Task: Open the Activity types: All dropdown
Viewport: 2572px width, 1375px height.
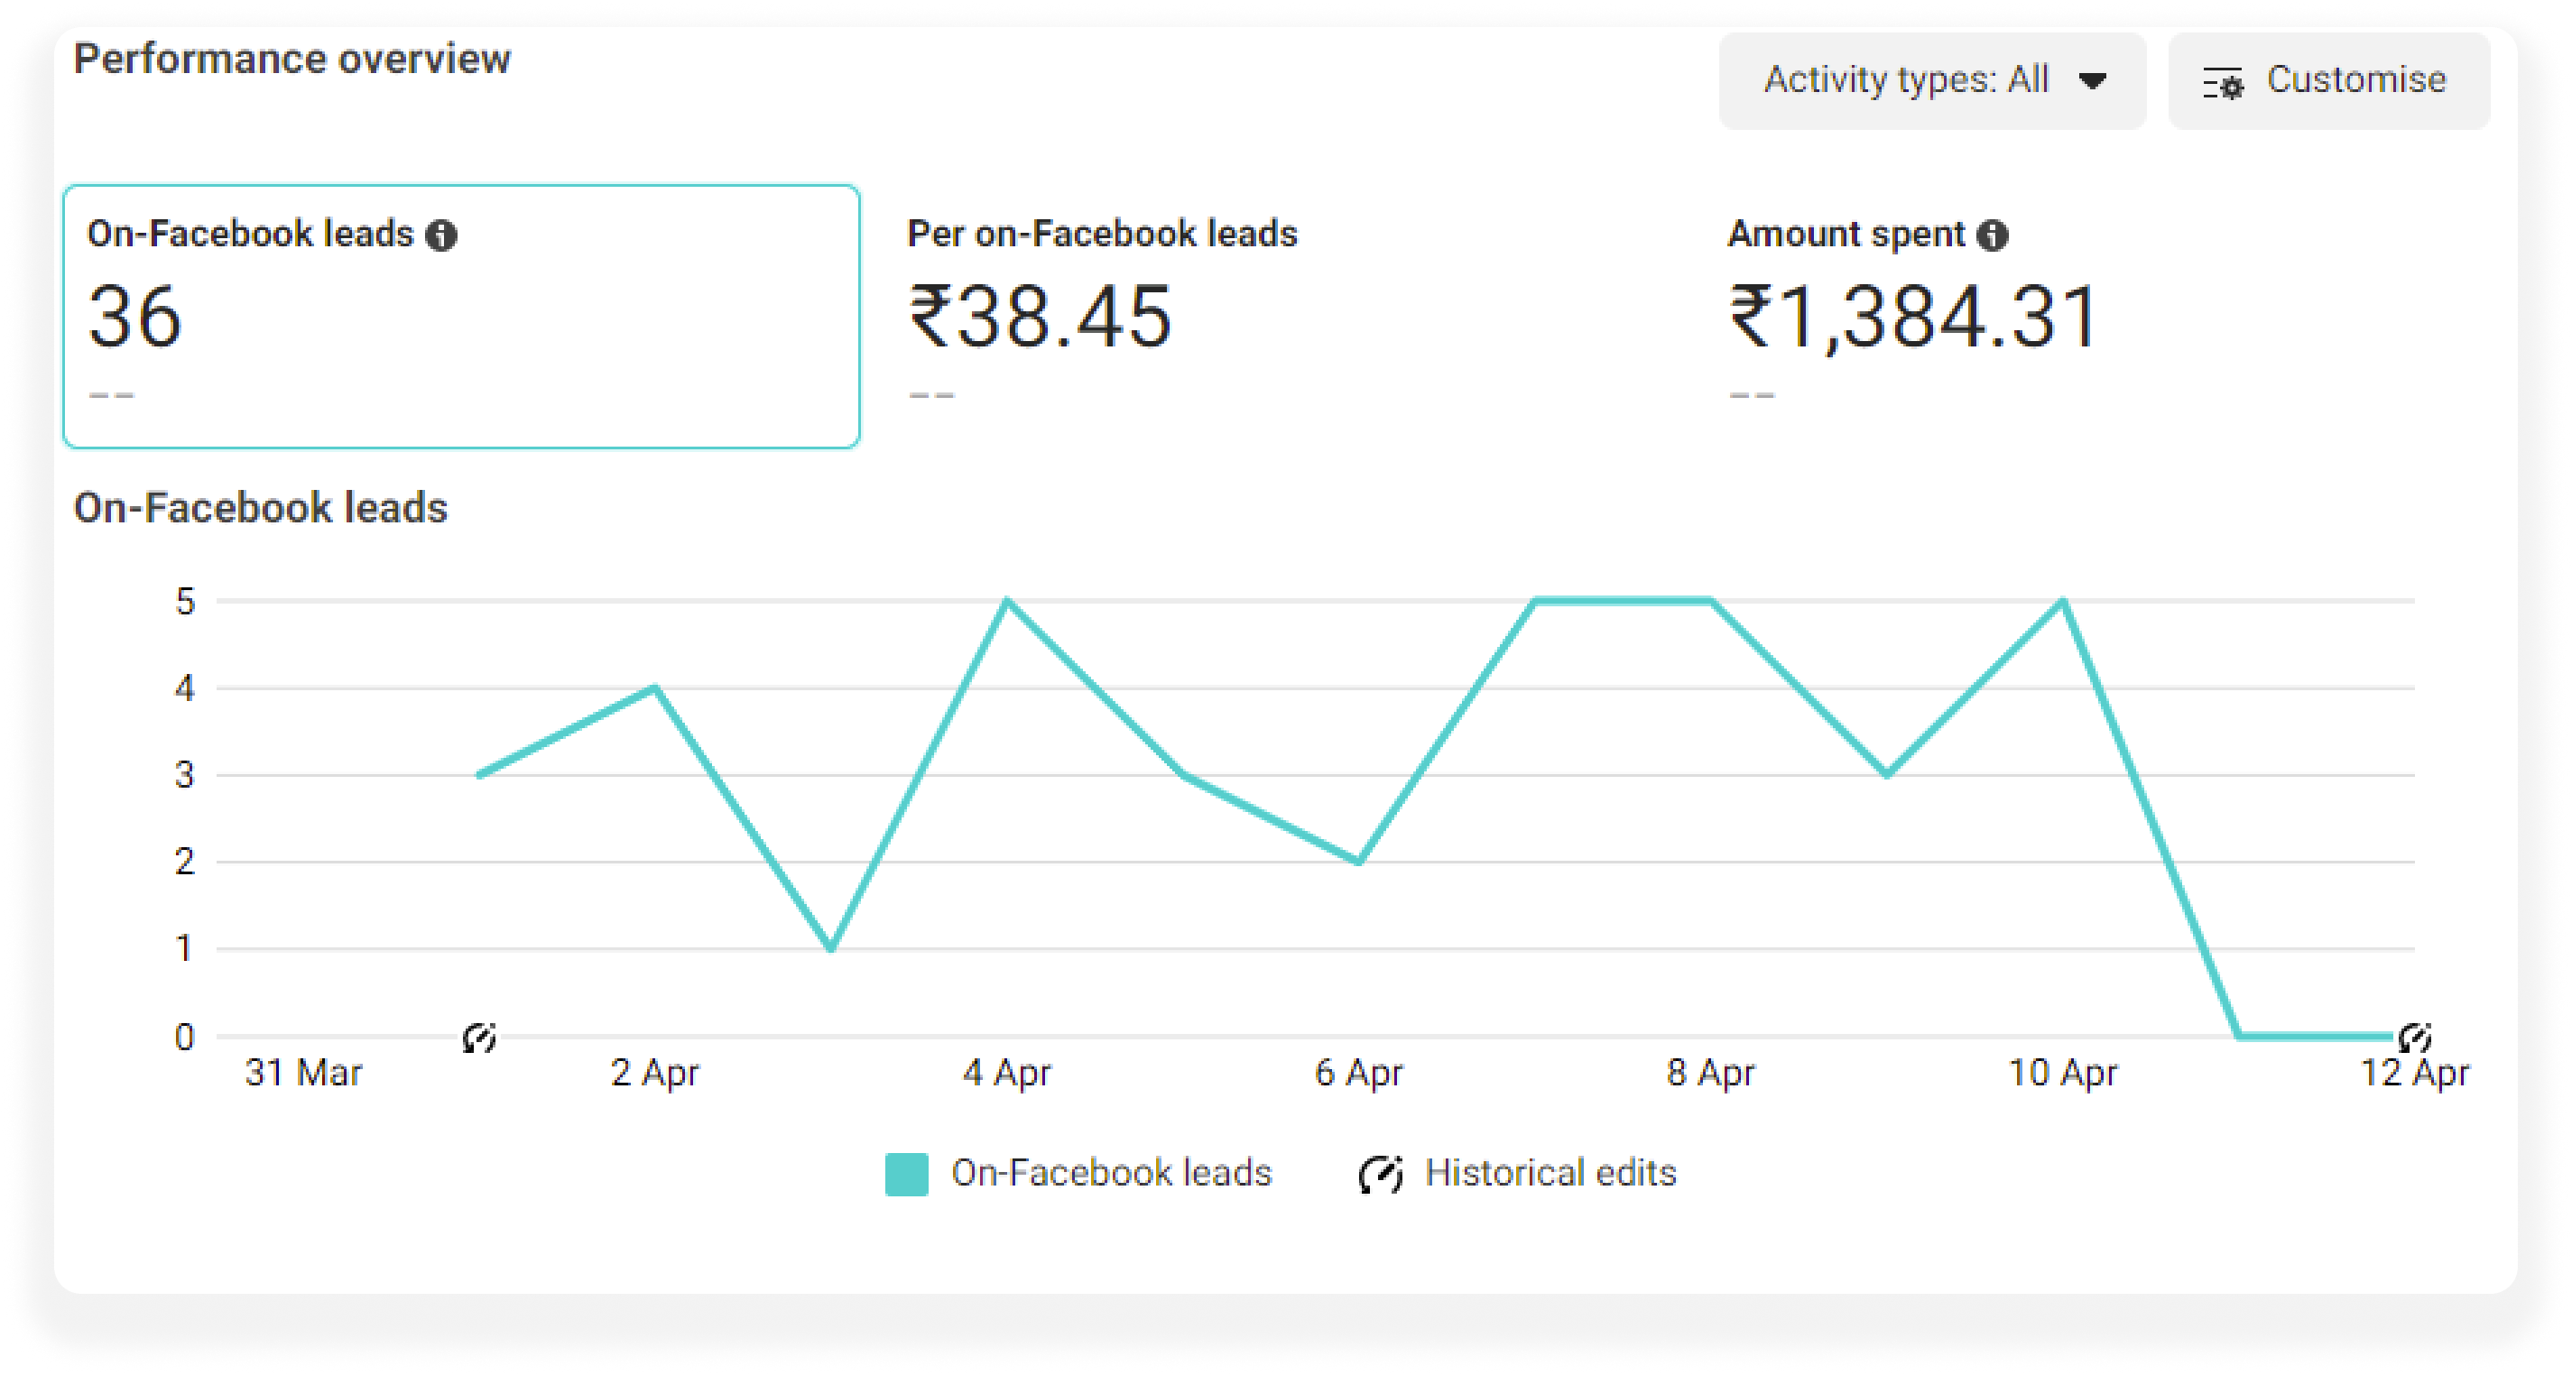Action: click(x=1932, y=80)
